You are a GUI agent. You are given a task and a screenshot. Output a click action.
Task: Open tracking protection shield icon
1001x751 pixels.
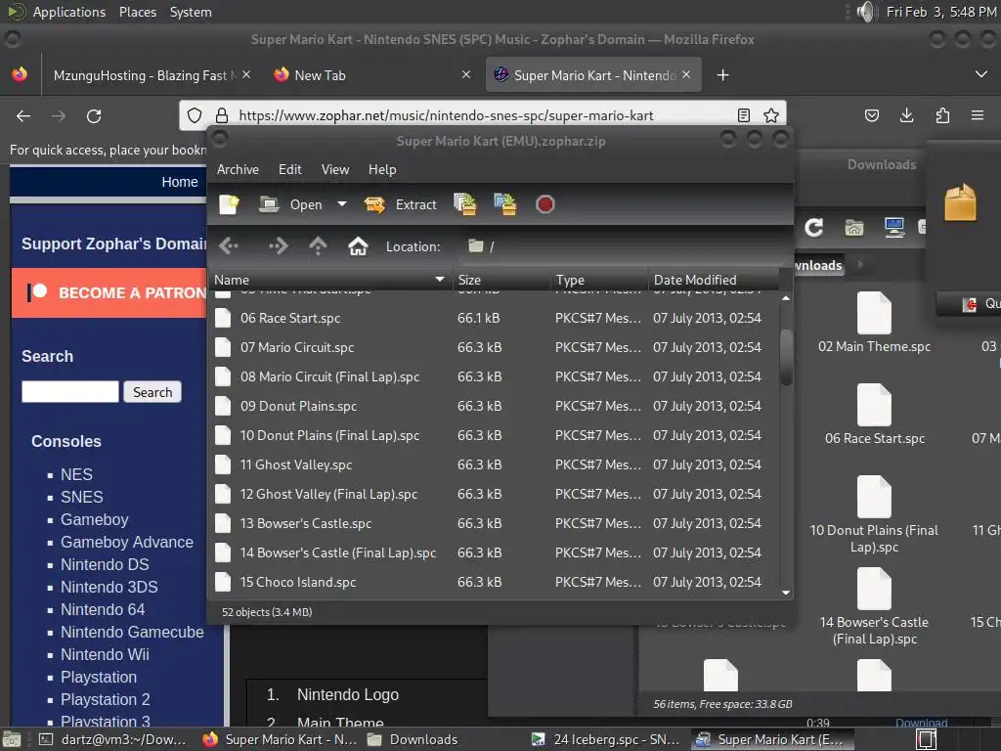(x=195, y=115)
